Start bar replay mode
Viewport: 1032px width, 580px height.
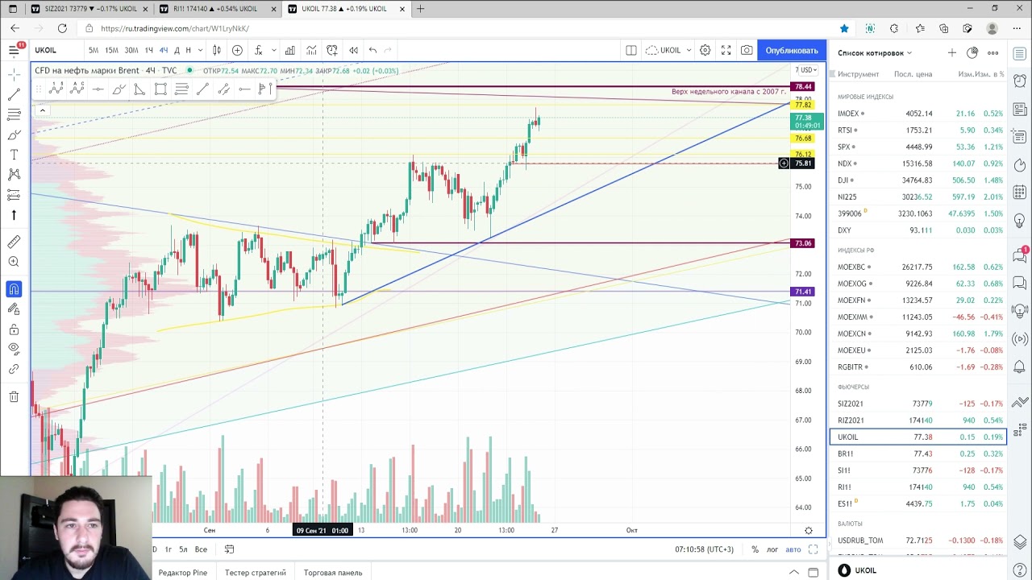coord(353,50)
